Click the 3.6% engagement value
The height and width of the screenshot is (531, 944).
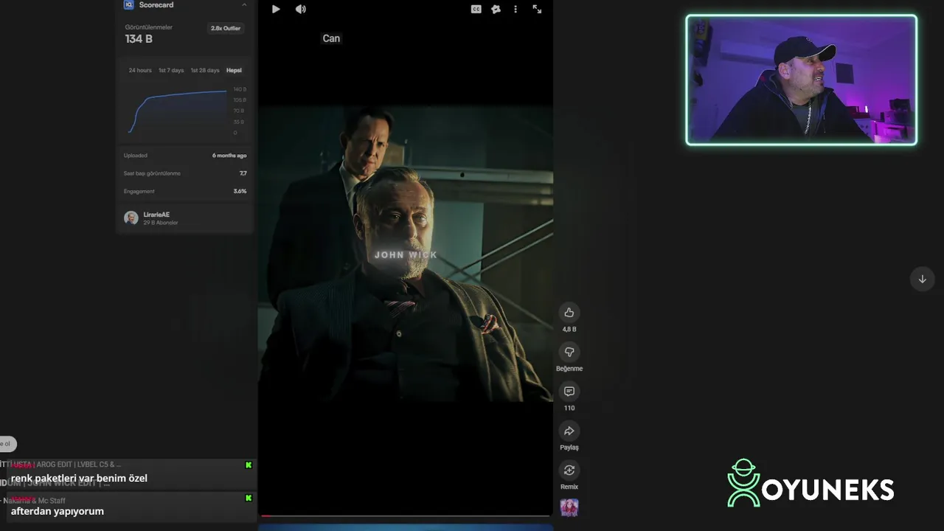240,191
